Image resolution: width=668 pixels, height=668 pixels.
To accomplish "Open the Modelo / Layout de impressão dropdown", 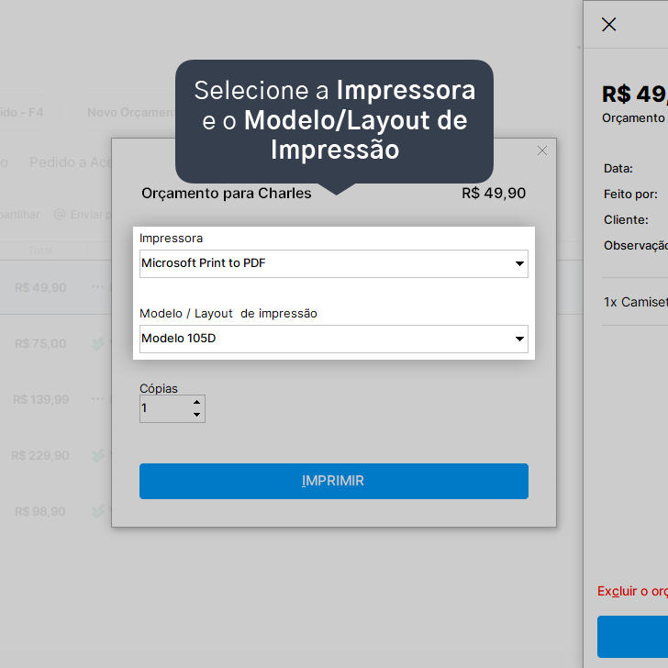I will point(334,340).
